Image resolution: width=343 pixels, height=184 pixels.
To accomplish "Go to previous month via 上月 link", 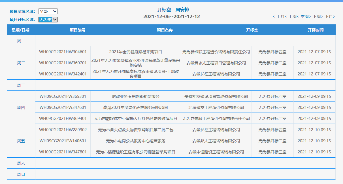I will click(x=280, y=17).
